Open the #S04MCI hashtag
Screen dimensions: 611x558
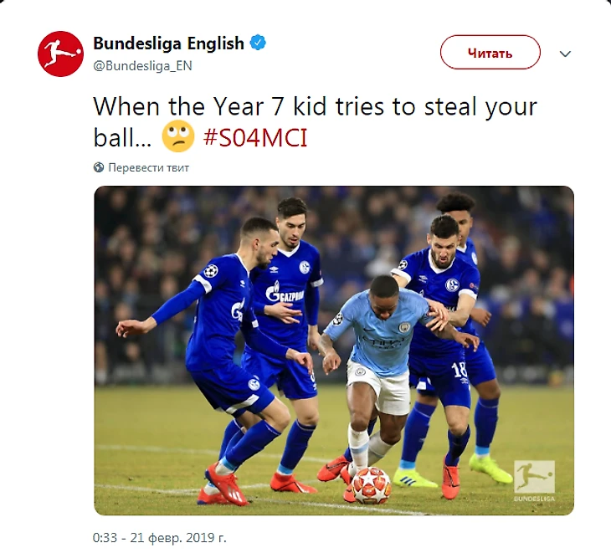click(x=255, y=138)
